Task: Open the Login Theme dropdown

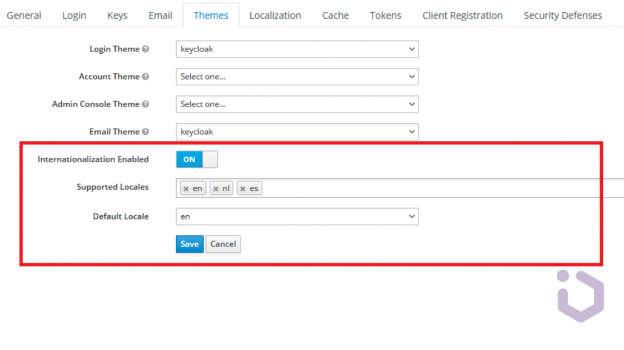Action: 297,49
